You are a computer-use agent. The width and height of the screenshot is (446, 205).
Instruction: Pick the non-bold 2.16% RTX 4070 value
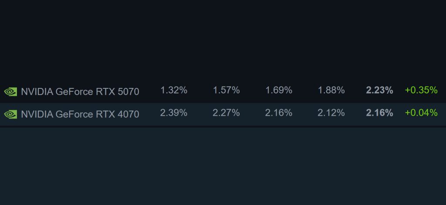(279, 113)
